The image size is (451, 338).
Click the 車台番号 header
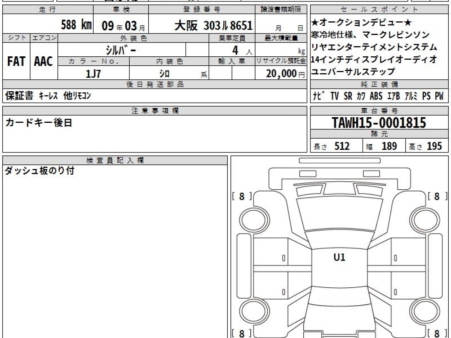click(x=380, y=110)
